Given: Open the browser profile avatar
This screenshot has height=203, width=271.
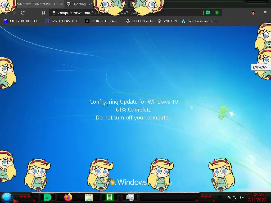Looking at the screenshot, I should 253,13.
